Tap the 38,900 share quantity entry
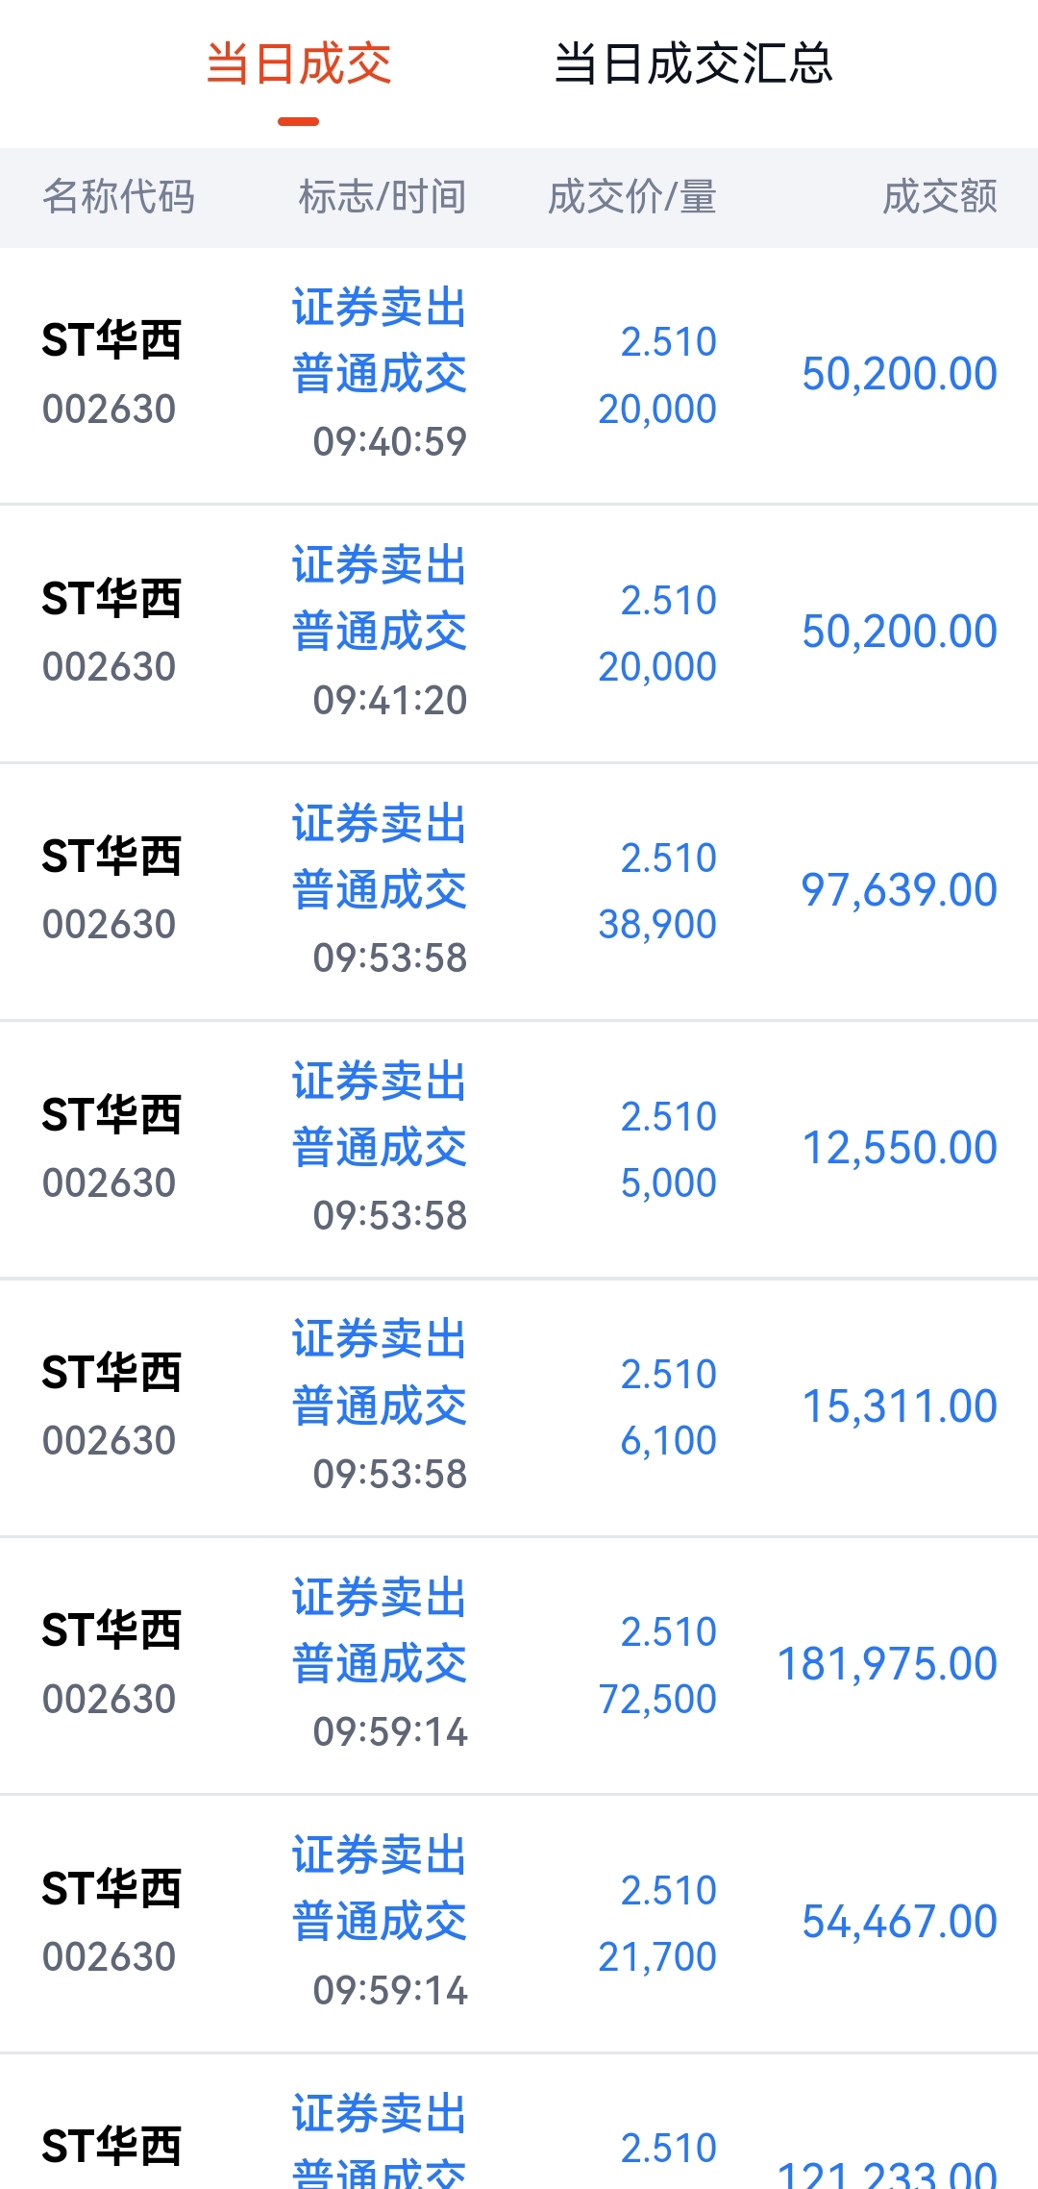Screen dimensions: 1038x2189 [x=657, y=925]
